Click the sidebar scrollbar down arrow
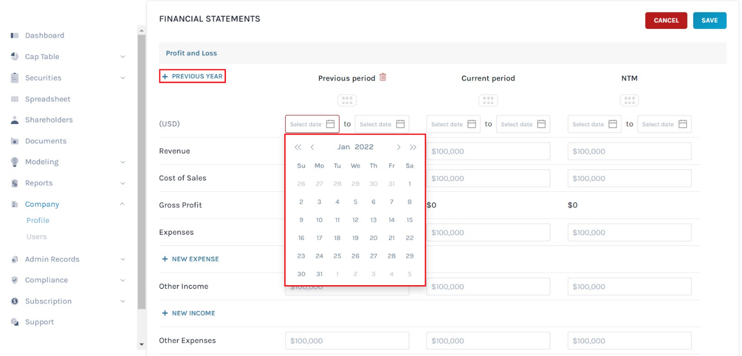This screenshot has height=356, width=742. coord(142,344)
